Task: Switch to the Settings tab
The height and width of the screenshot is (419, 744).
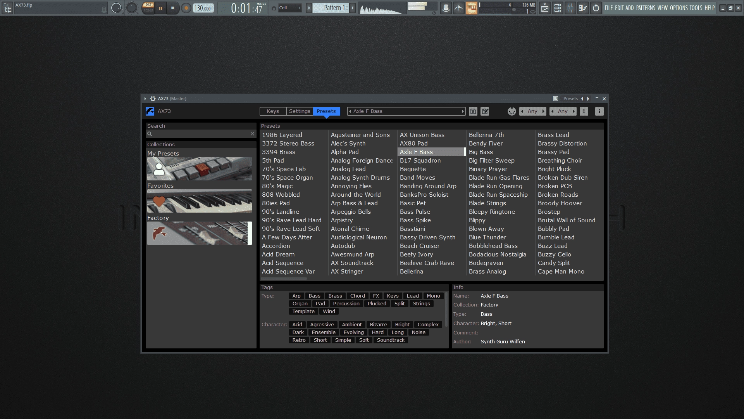Action: click(300, 111)
